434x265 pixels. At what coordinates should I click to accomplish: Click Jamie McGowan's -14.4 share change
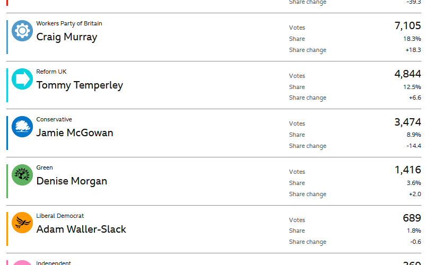tap(412, 146)
